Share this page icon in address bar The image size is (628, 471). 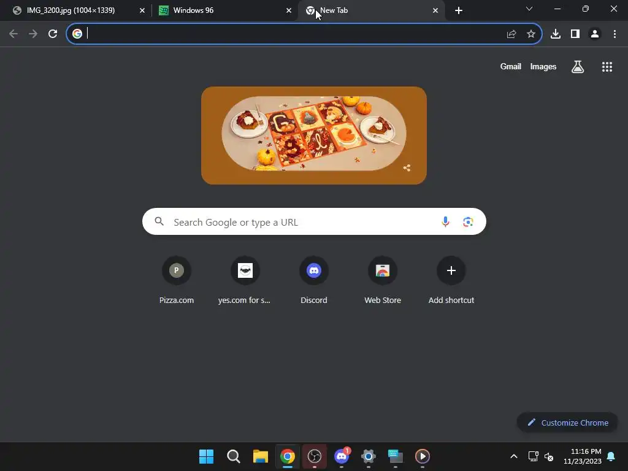[511, 34]
